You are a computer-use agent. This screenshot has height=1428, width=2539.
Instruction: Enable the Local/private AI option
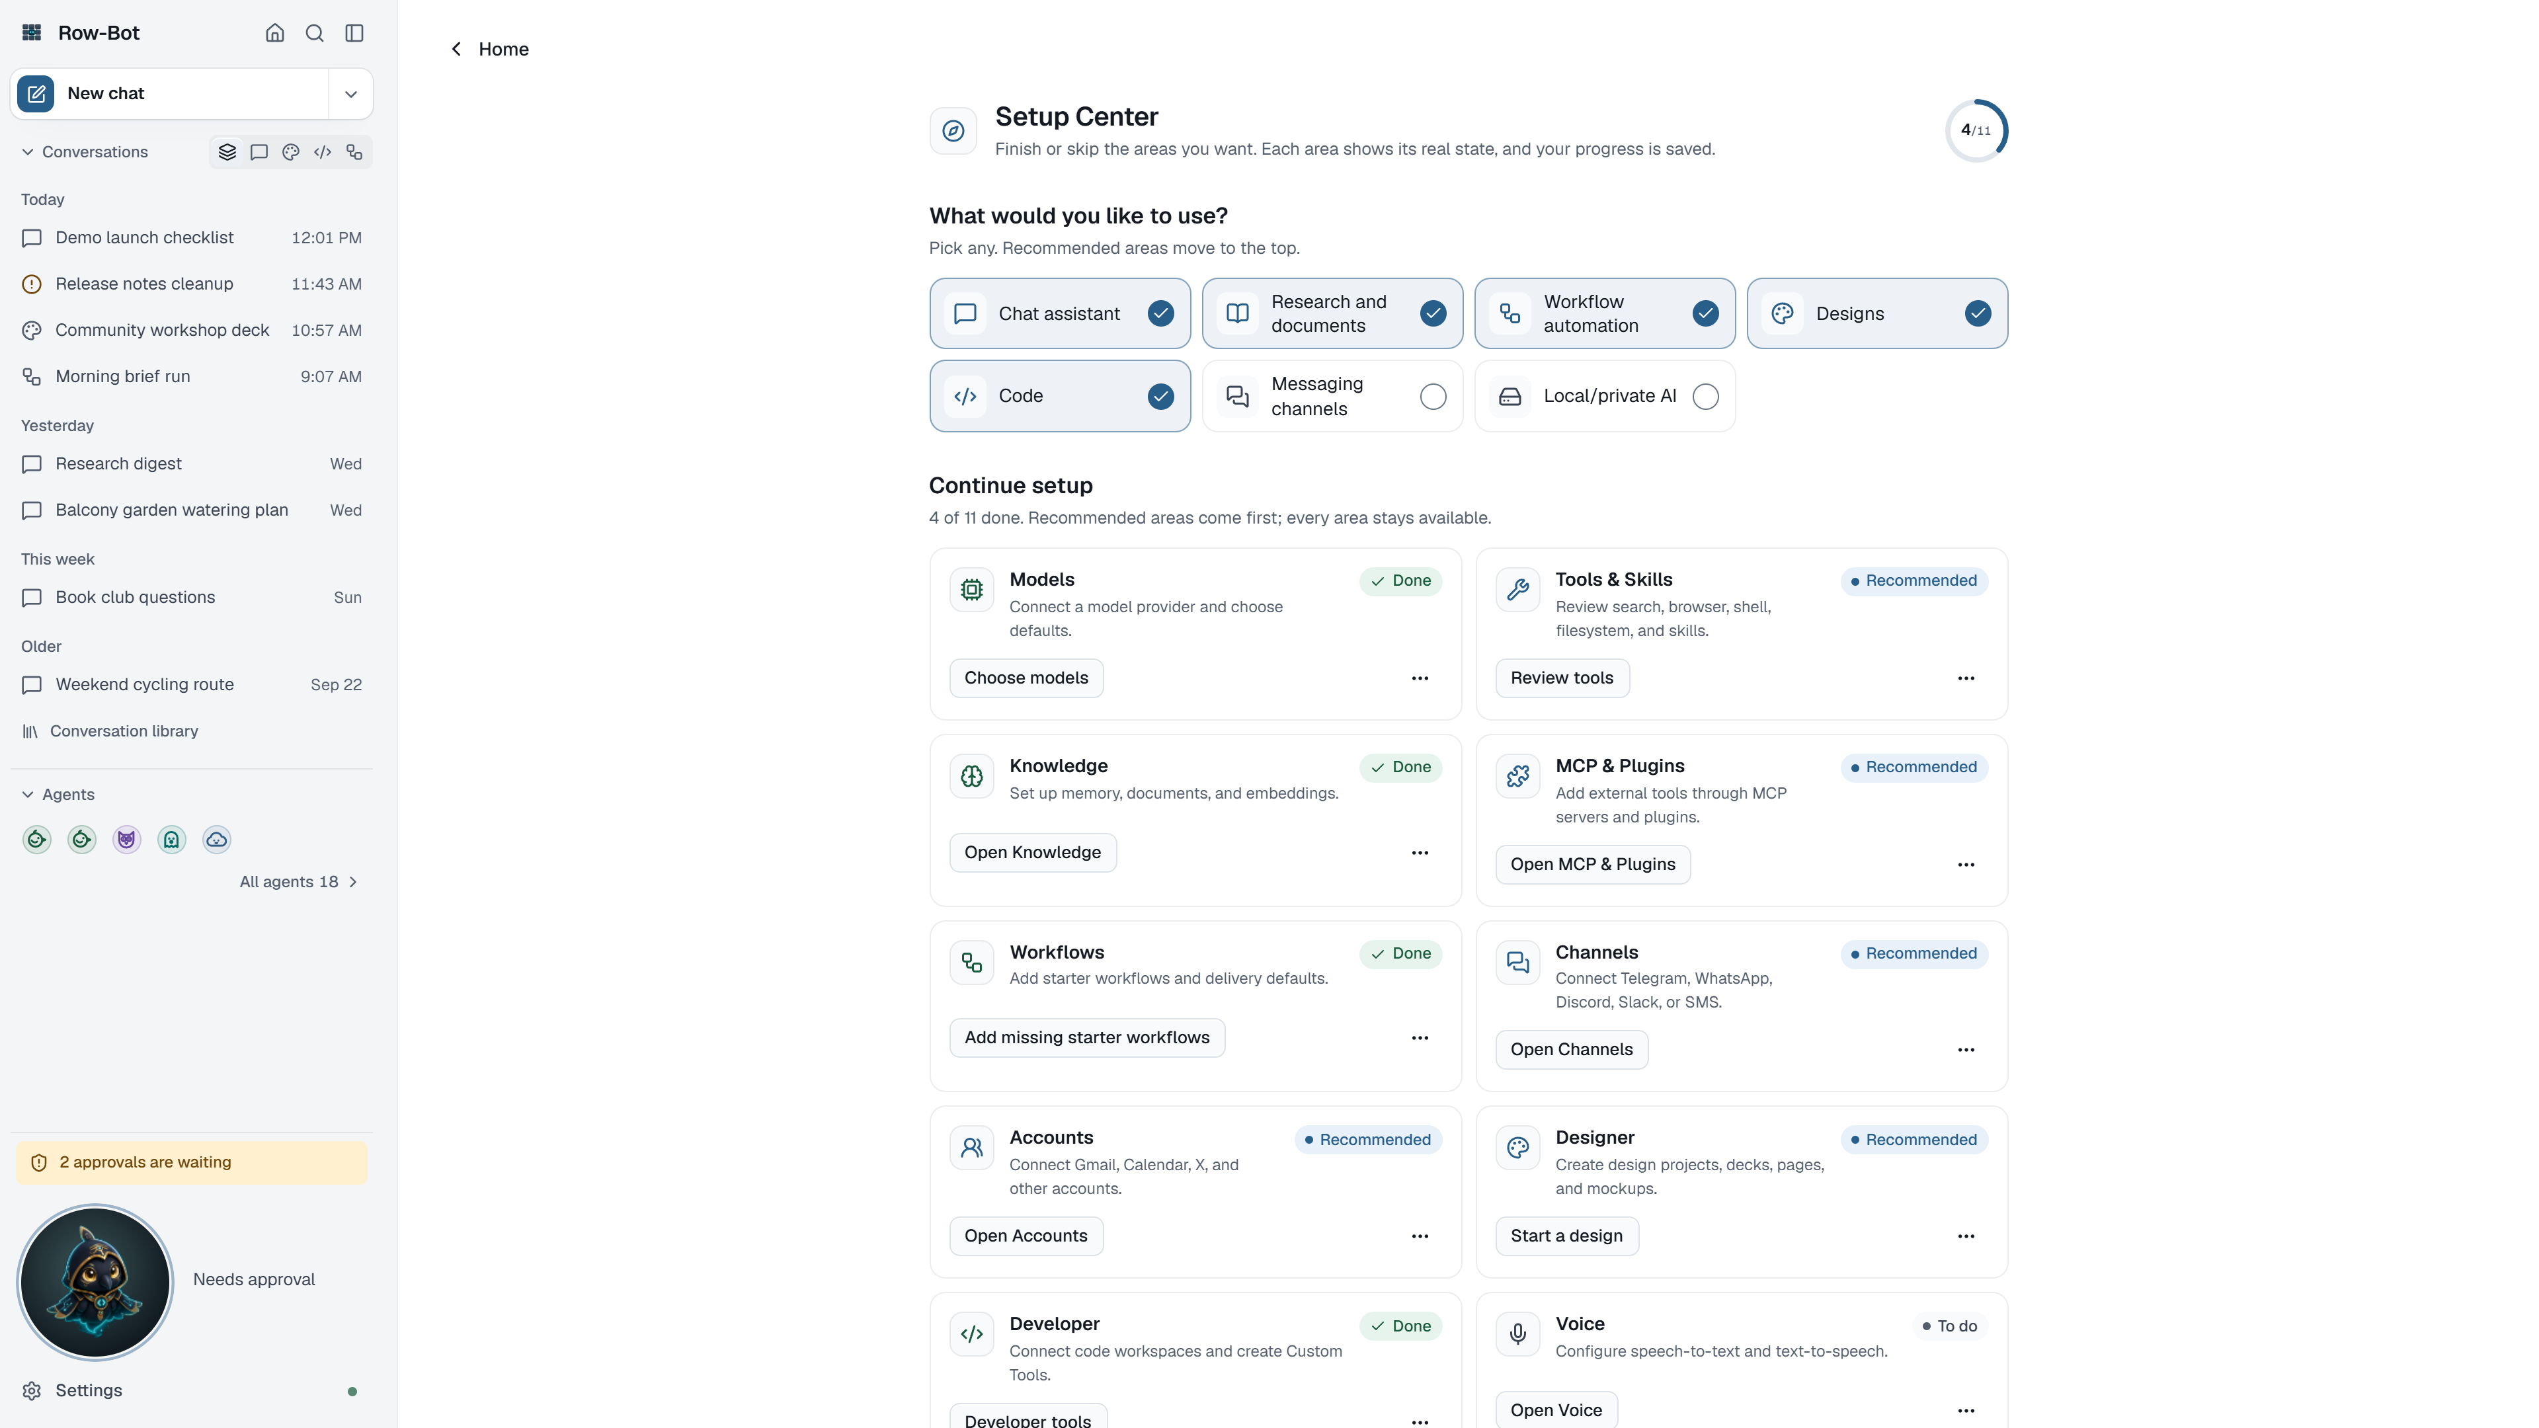click(x=1605, y=396)
